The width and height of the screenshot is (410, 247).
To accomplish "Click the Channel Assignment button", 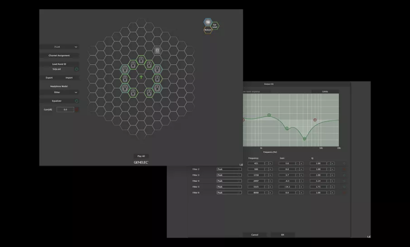I will [59, 56].
